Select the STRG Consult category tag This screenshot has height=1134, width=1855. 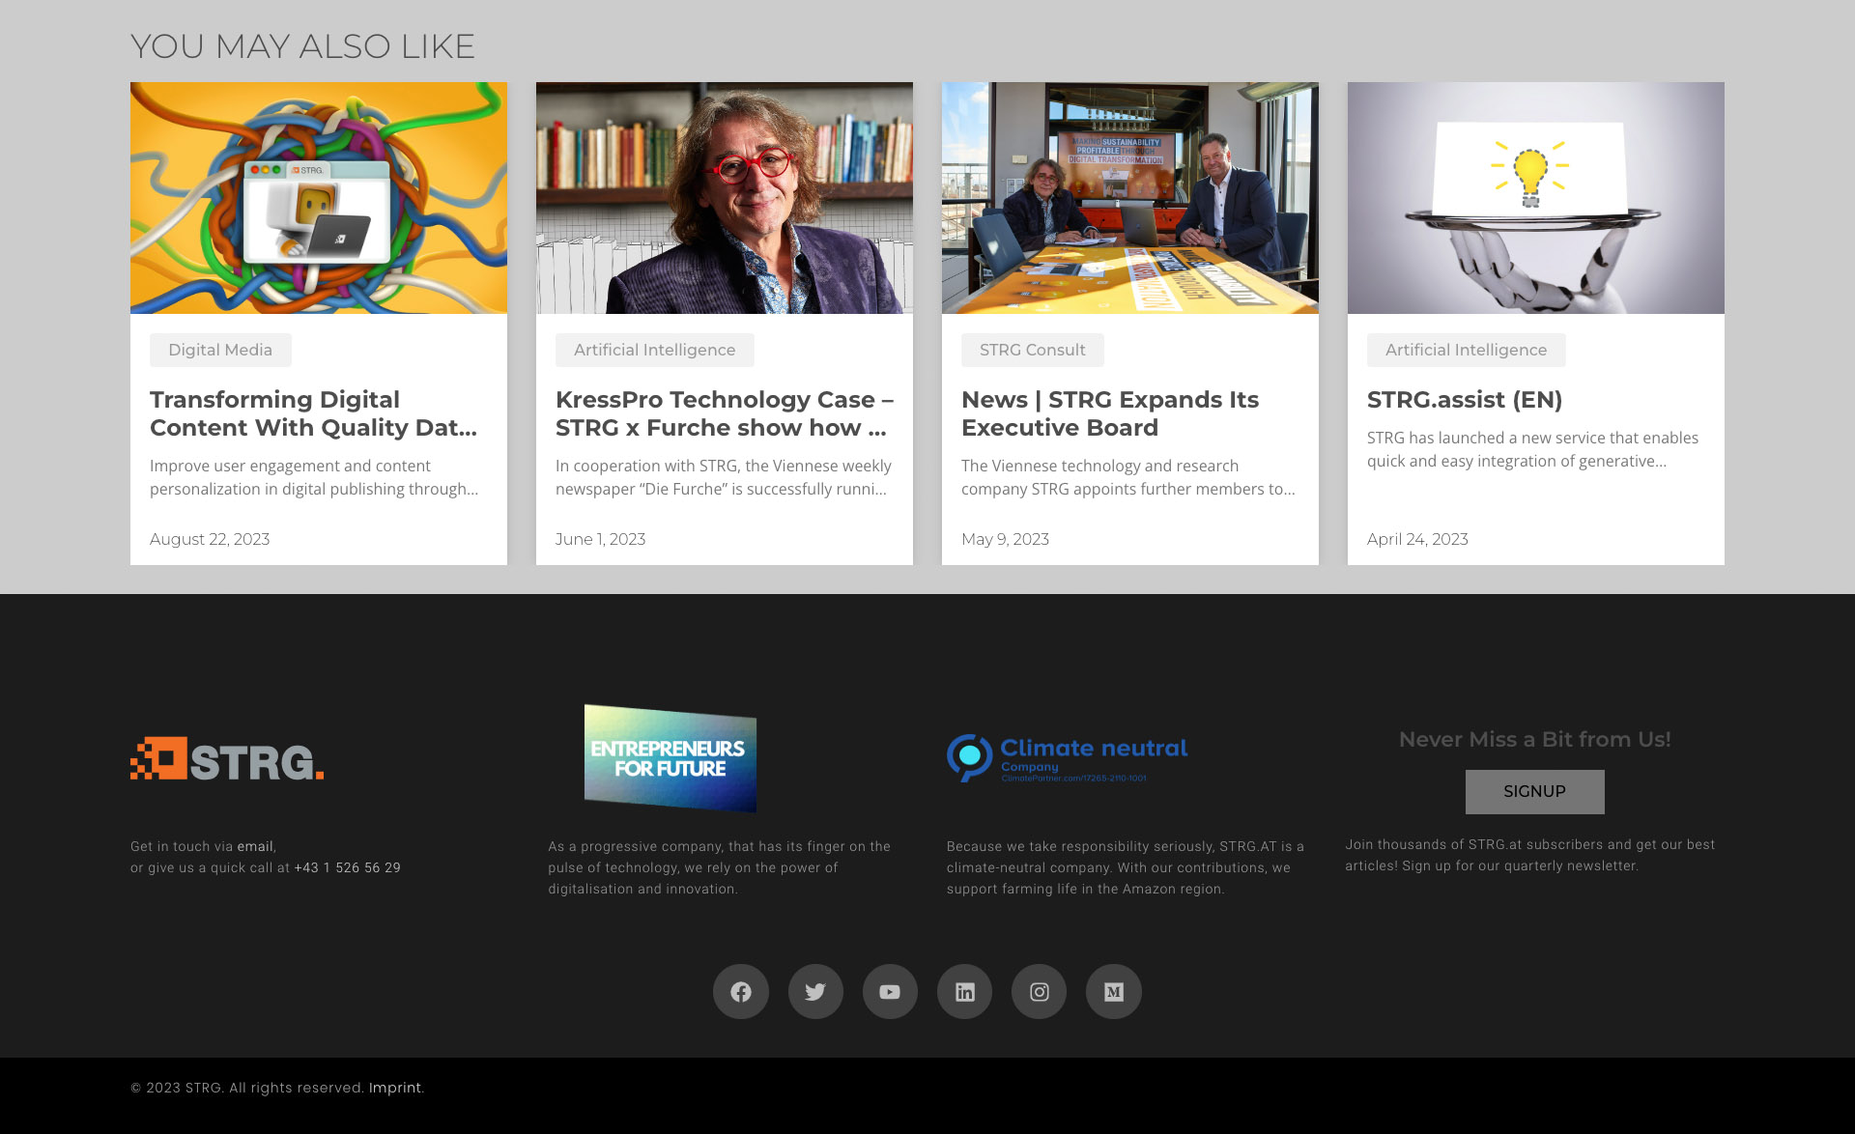pyautogui.click(x=1033, y=350)
